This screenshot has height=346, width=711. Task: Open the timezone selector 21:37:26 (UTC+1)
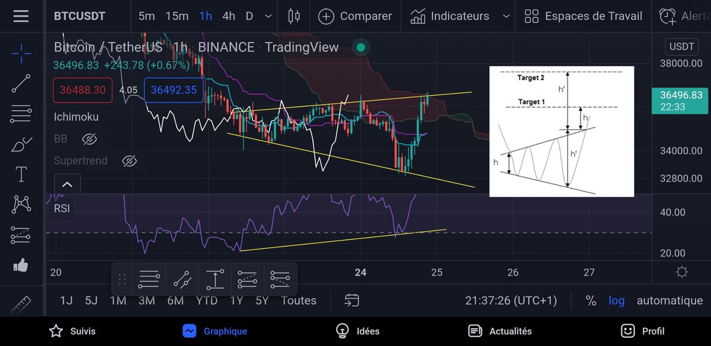coord(511,300)
